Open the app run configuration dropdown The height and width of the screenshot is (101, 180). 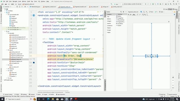[117, 4]
